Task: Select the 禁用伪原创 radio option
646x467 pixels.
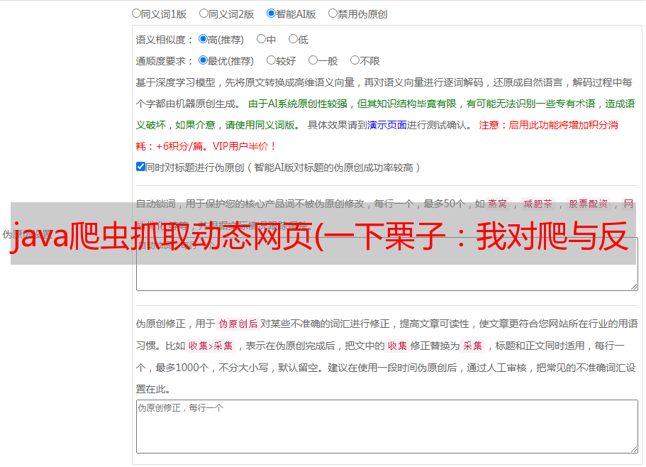Action: click(333, 13)
